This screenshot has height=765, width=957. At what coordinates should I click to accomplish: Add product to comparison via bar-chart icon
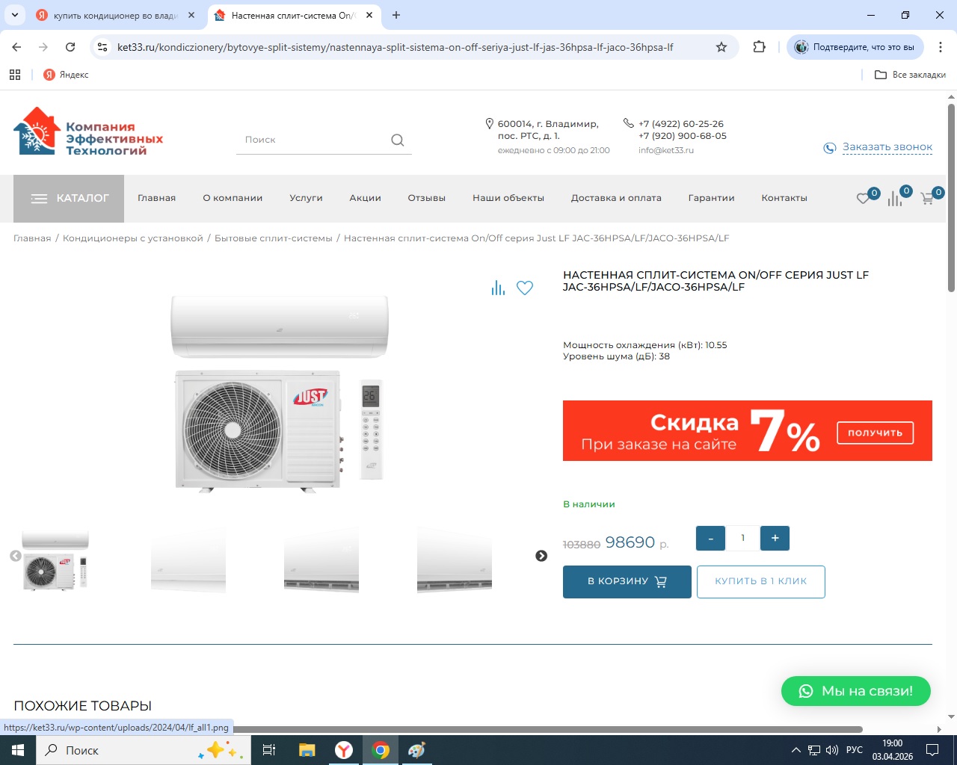tap(498, 288)
